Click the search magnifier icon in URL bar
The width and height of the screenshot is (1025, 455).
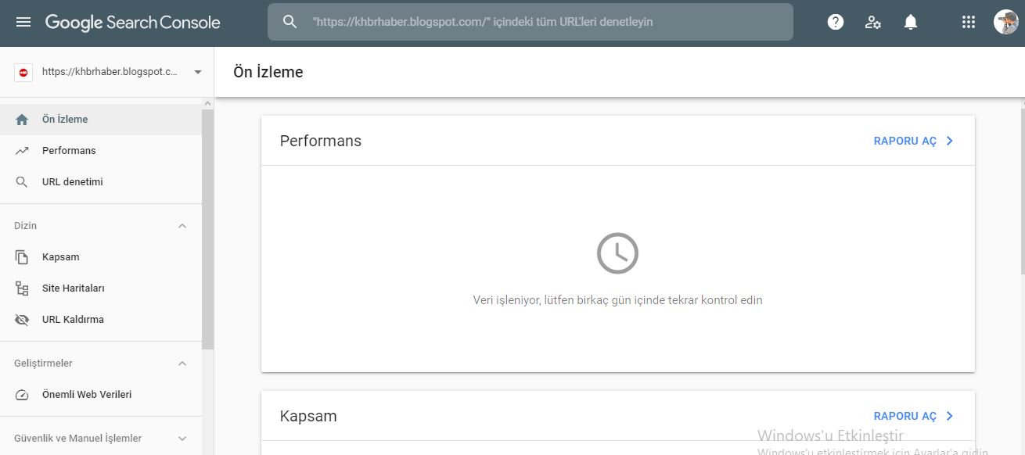(290, 22)
